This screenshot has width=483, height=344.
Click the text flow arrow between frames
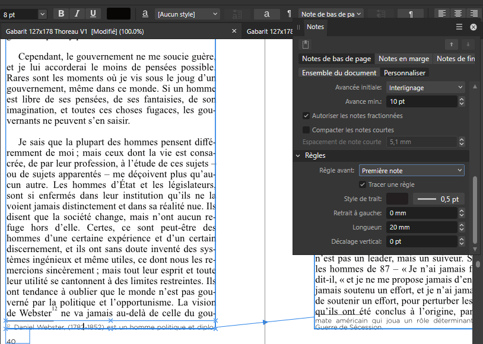pyautogui.click(x=265, y=322)
